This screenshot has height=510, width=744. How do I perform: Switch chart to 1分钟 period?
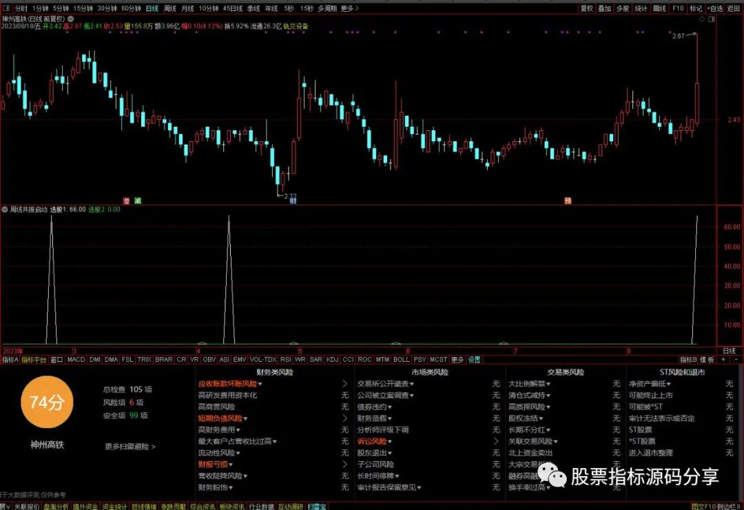pos(40,8)
